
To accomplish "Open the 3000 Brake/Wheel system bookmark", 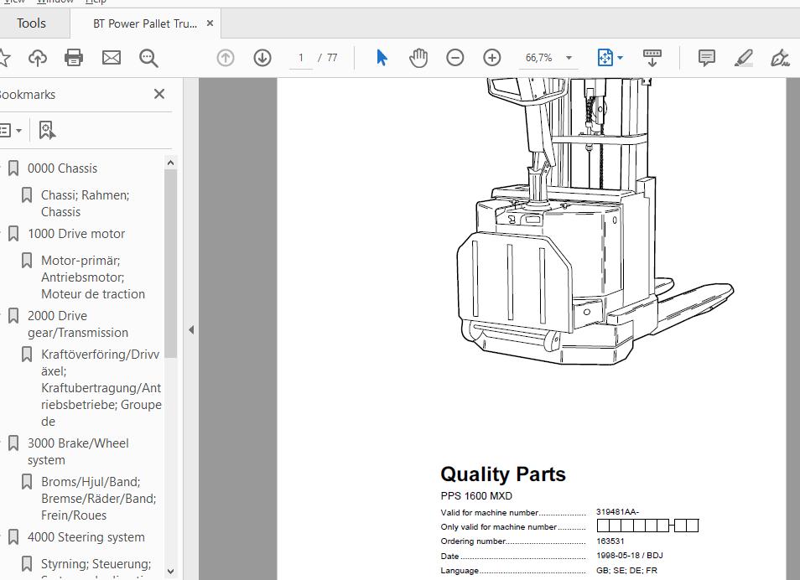I will (x=78, y=452).
